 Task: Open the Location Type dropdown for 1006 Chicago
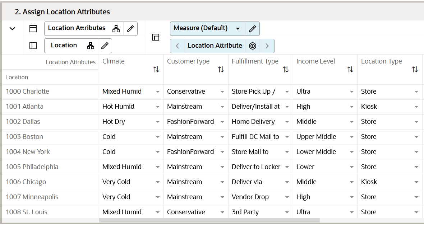coord(417,182)
